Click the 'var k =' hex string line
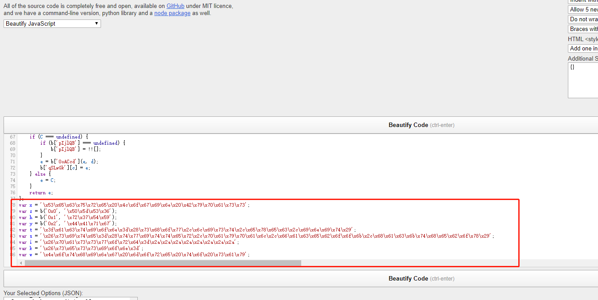This screenshot has width=598, height=300. tap(81, 248)
